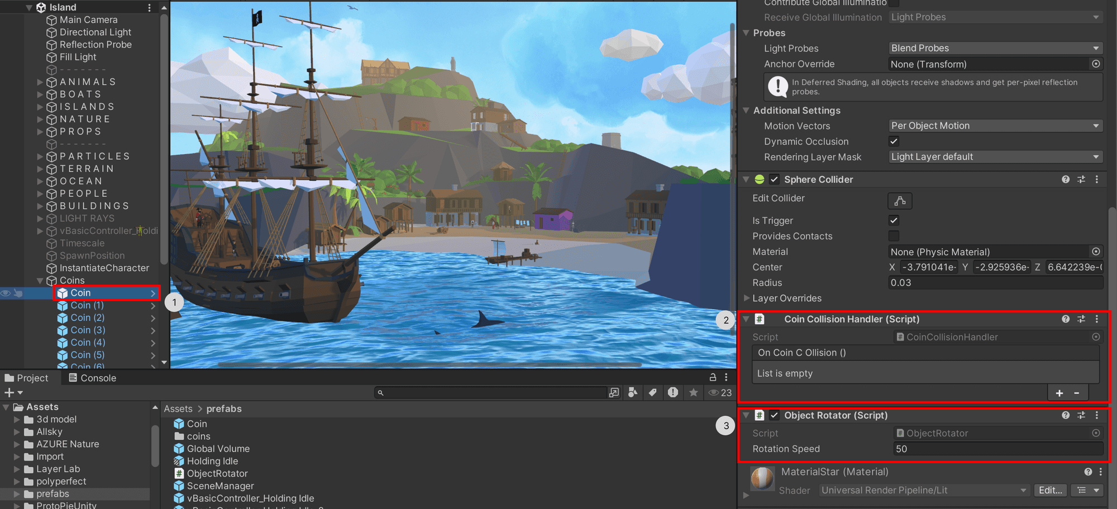1117x509 pixels.
Task: Click the Edit Collider button
Action: pyautogui.click(x=900, y=200)
